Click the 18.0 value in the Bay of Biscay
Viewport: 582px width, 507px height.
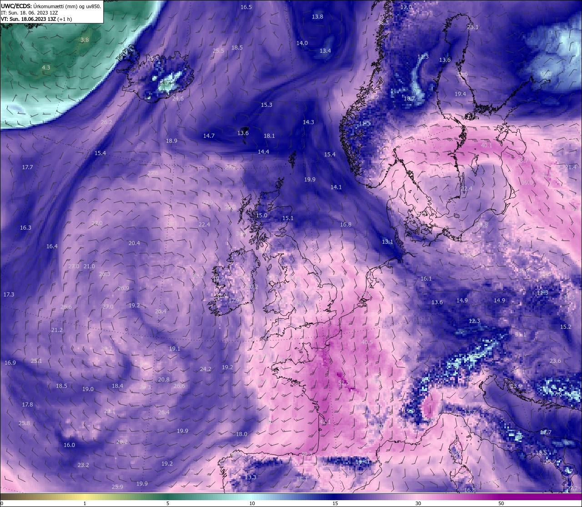point(241,434)
